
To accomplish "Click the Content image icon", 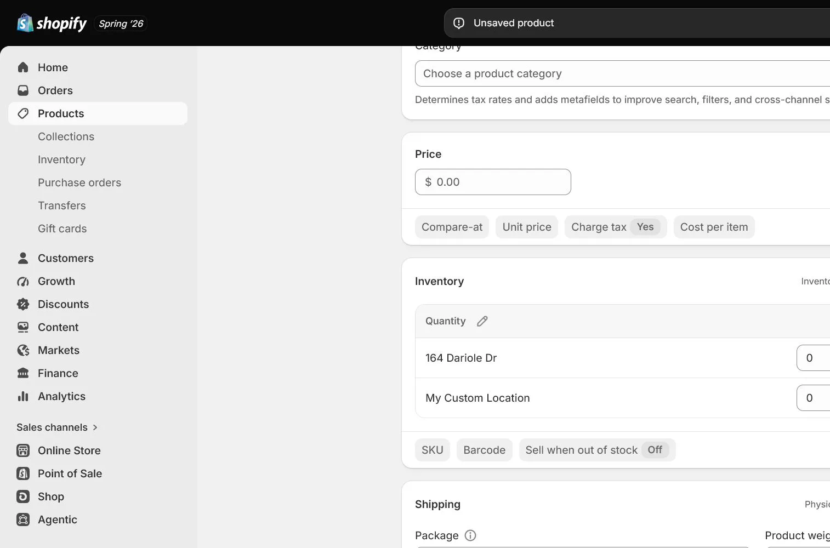I will click(23, 327).
